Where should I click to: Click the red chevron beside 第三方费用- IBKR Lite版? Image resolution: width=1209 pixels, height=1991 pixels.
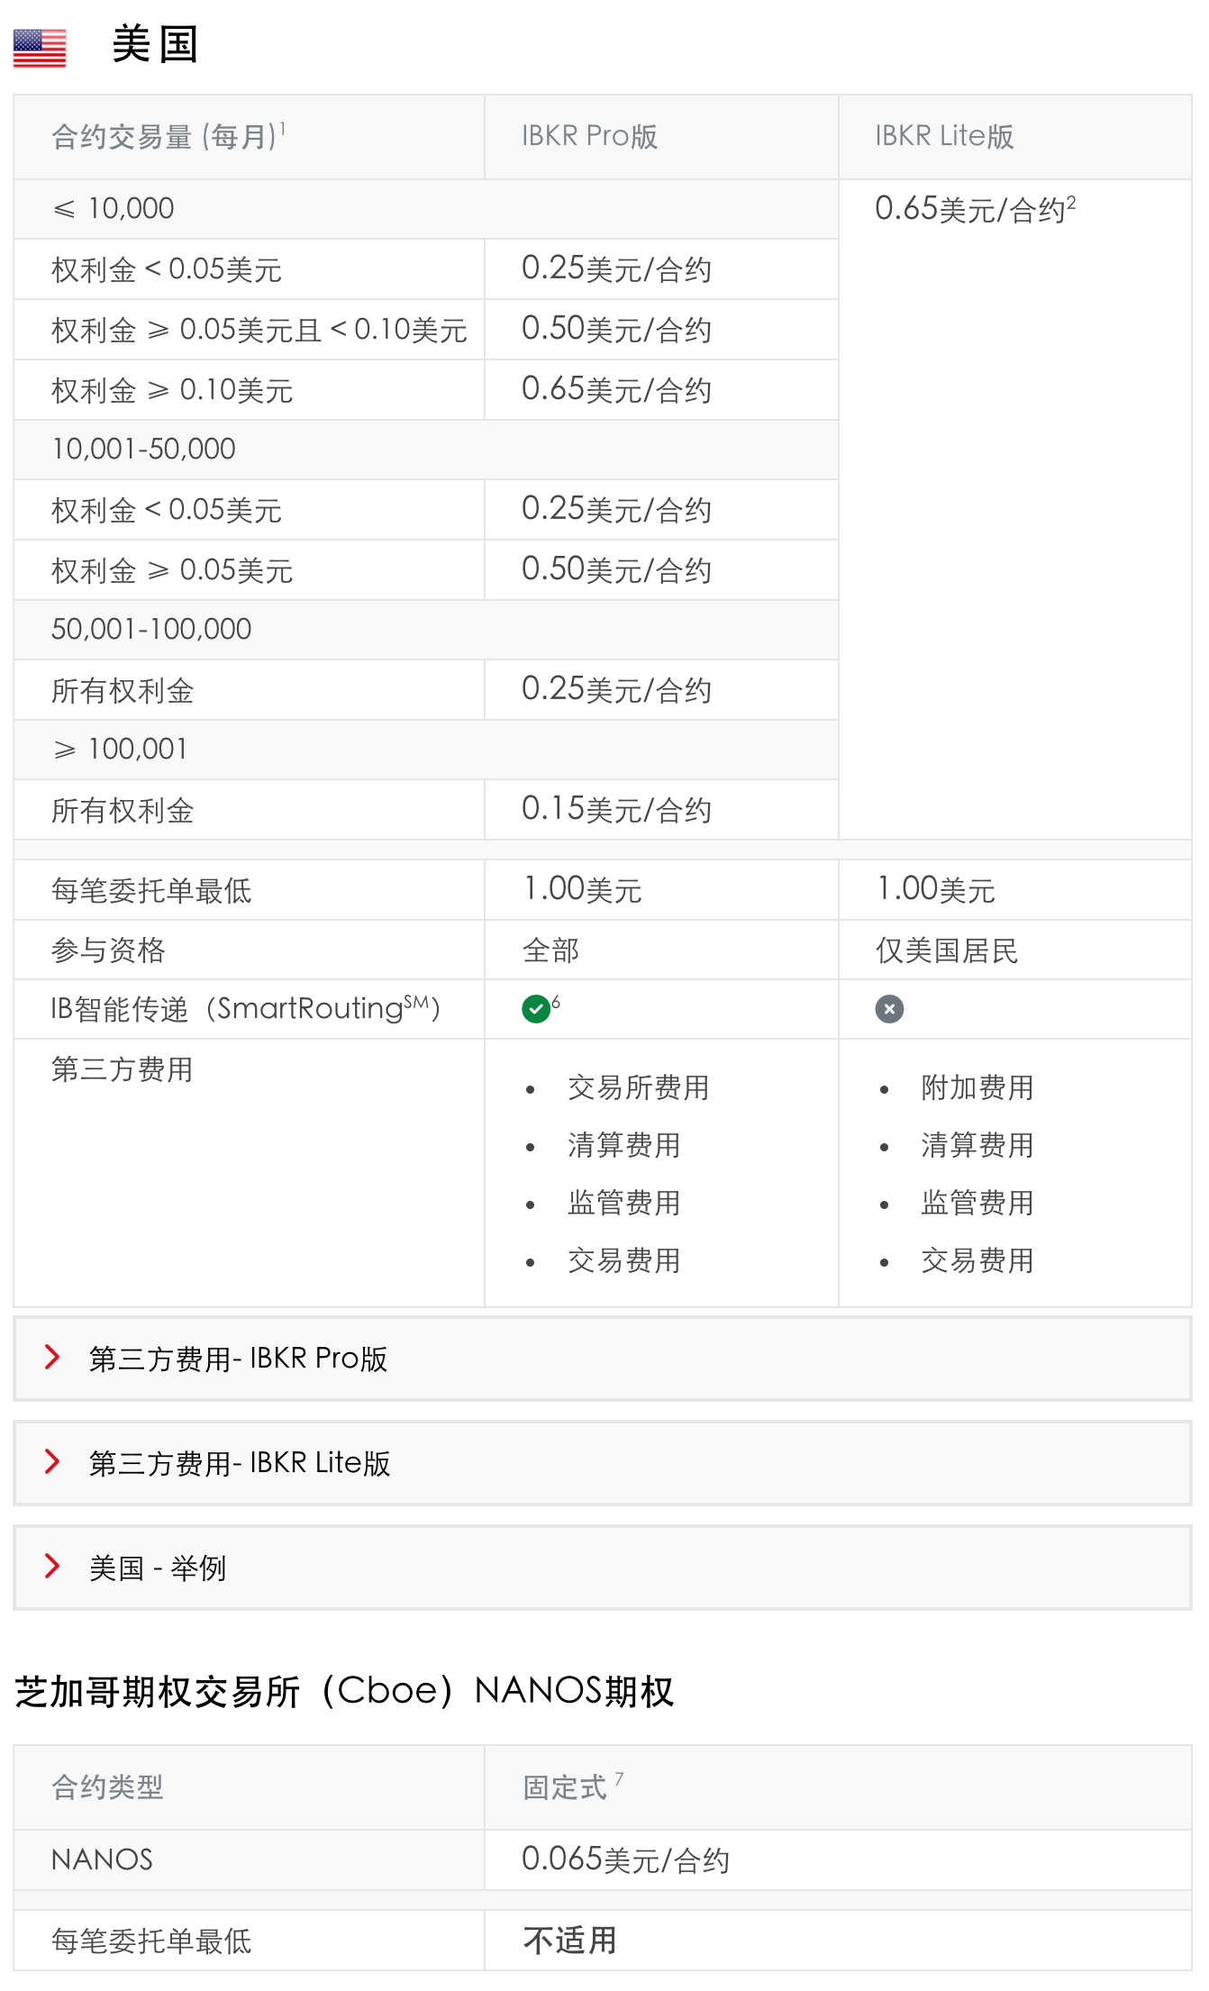click(x=52, y=1461)
